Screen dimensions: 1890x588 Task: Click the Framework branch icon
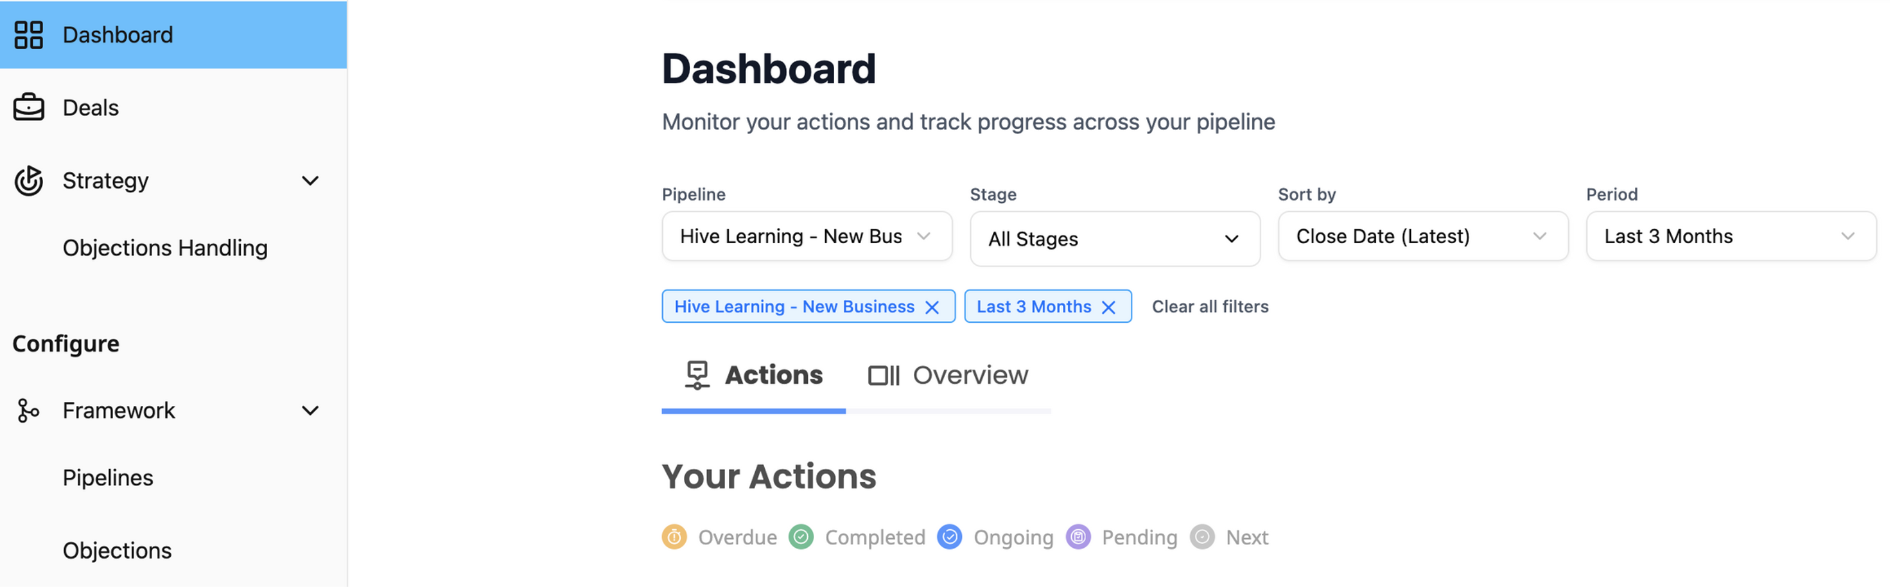(29, 411)
